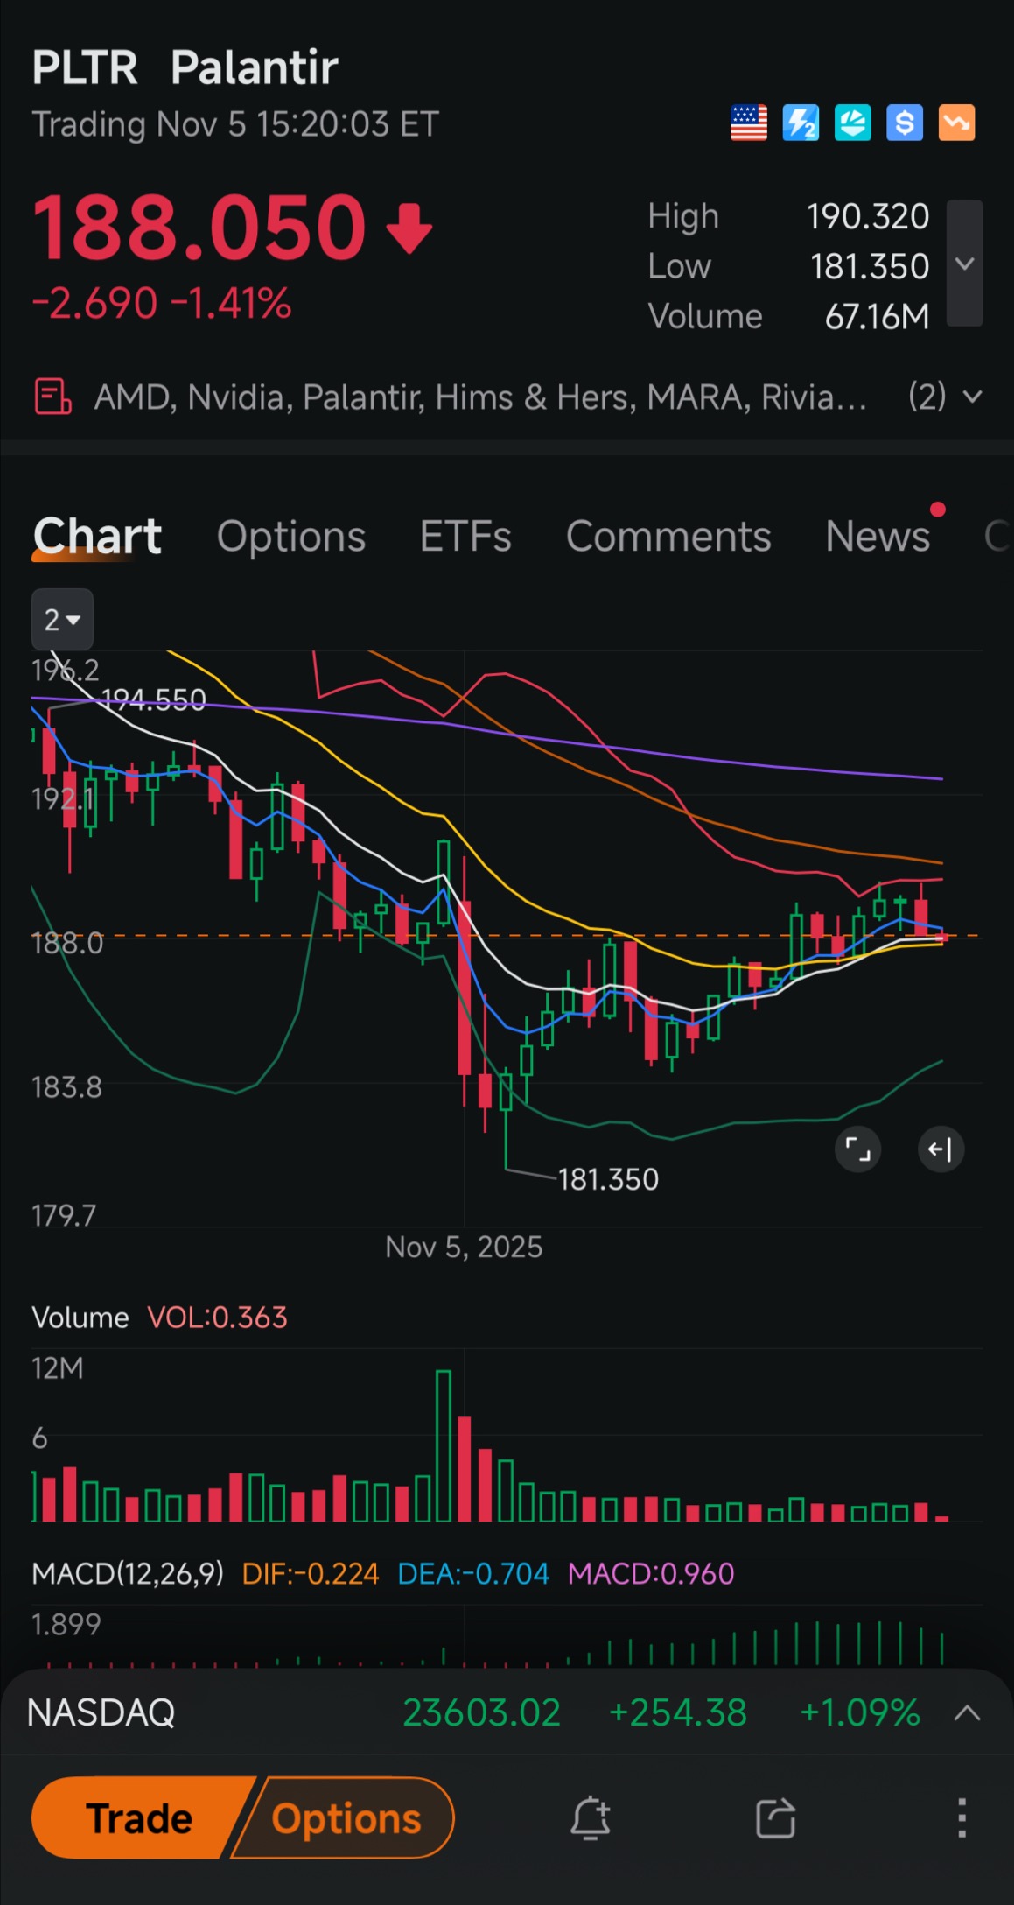Tap the US flag market icon
The height and width of the screenshot is (1905, 1014).
point(748,123)
